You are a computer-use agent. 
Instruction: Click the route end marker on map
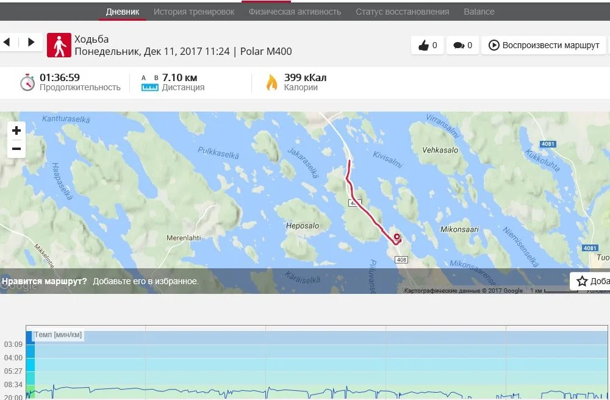tap(397, 237)
